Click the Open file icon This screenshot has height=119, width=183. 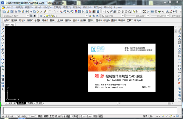[8, 12]
